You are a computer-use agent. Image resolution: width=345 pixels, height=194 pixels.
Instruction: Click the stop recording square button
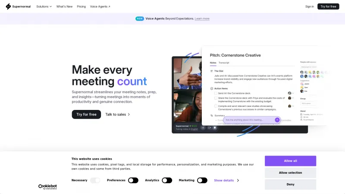(x=215, y=128)
